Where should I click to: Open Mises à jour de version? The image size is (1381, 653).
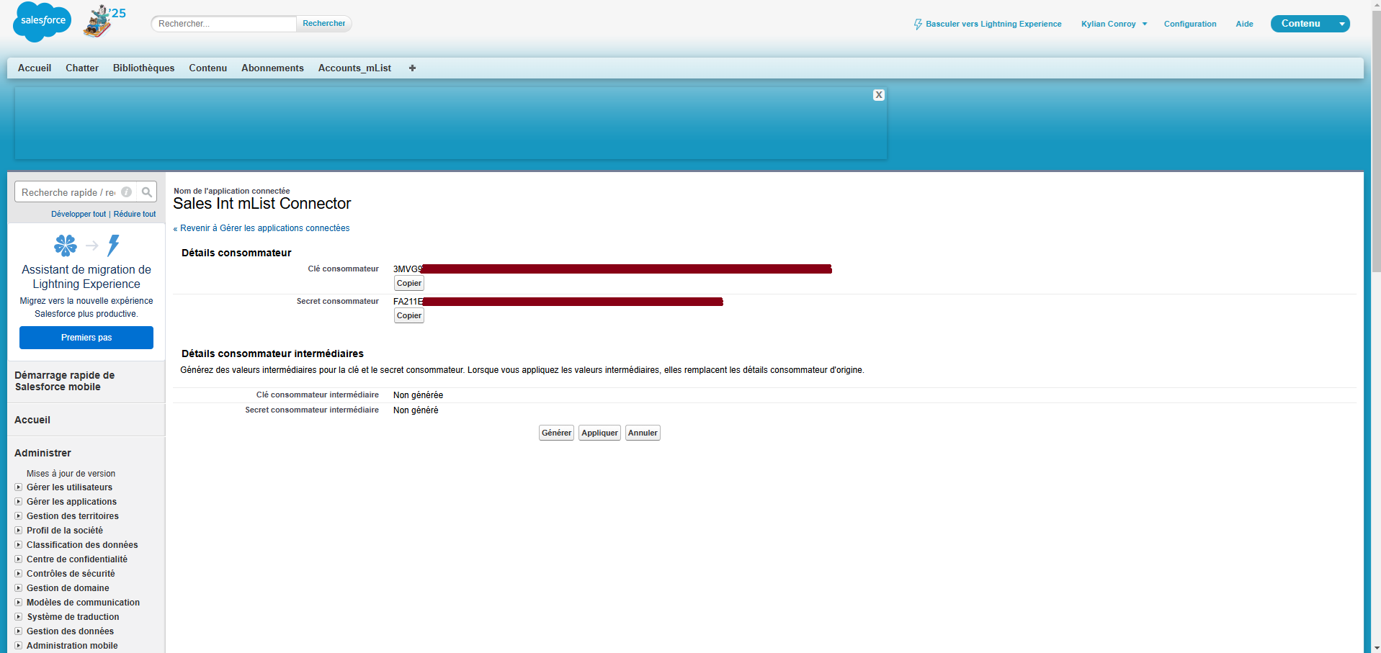pyautogui.click(x=71, y=474)
